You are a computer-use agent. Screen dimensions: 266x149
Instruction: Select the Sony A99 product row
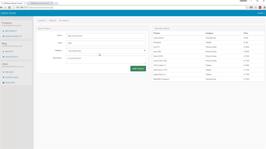208,51
